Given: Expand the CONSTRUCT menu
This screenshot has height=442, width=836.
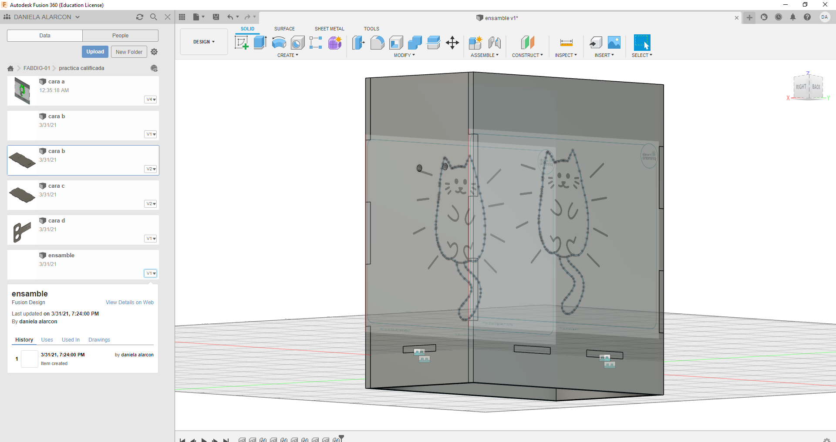Looking at the screenshot, I should click(527, 55).
